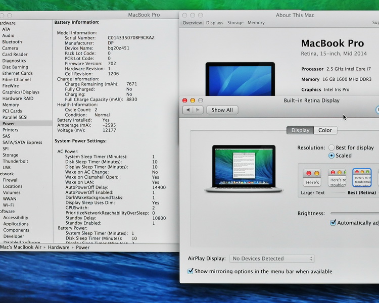This screenshot has width=379, height=303.
Task: Click Mac's MacBook Air in path bar
Action: (x=21, y=247)
